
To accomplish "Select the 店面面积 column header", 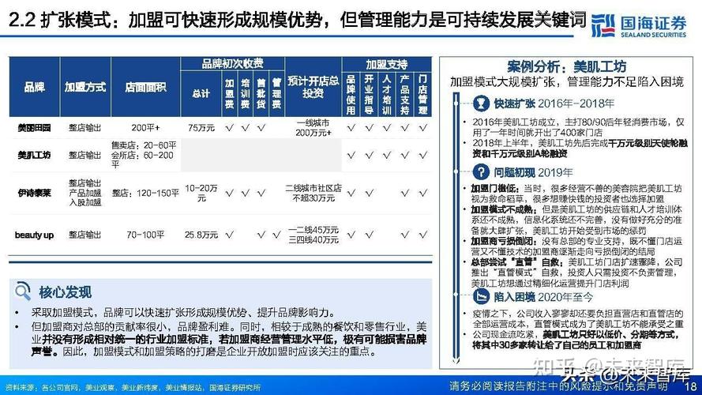I will 145,87.
